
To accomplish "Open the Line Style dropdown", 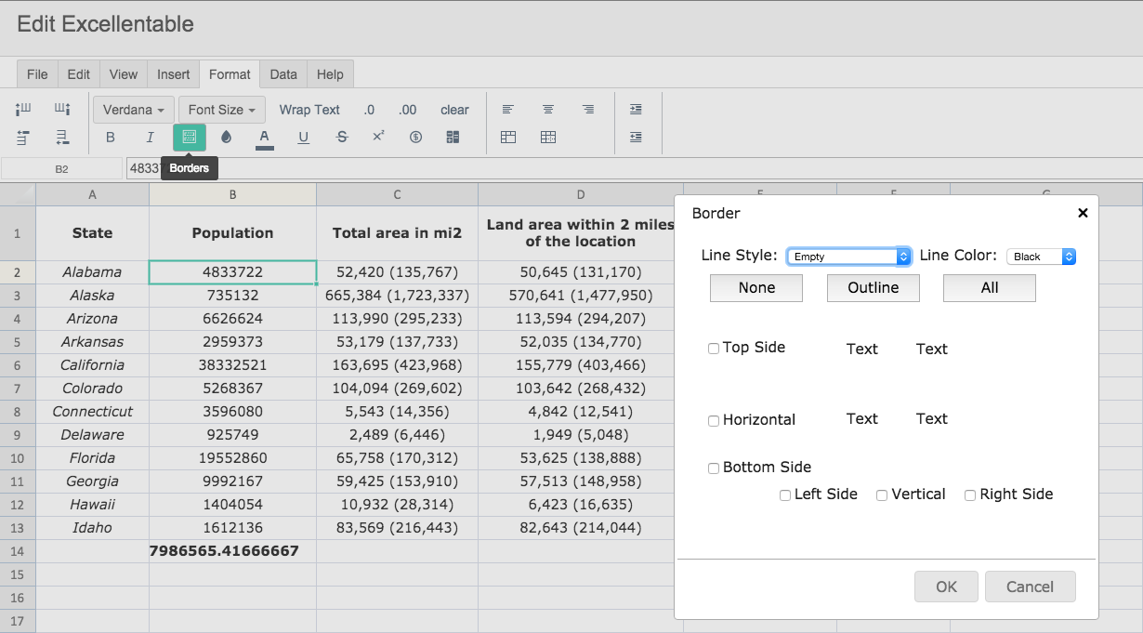I will point(848,257).
